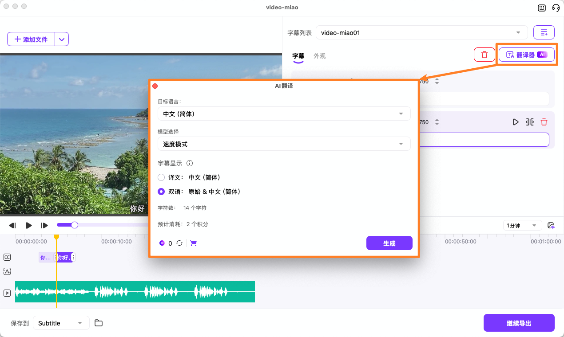Click the text track icon in timeline sidebar
This screenshot has height=337, width=564.
click(7, 271)
